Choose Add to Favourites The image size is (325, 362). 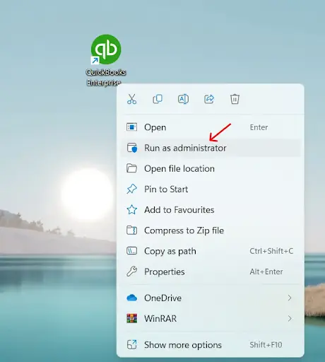pos(211,210)
